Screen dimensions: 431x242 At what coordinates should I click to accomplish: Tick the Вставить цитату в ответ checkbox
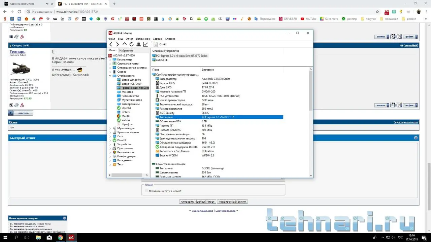pyautogui.click(x=146, y=191)
